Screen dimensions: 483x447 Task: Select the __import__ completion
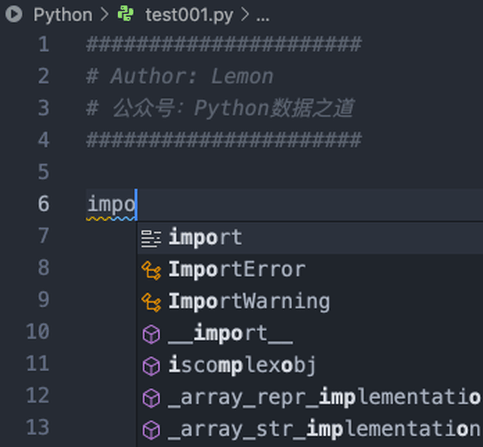pyautogui.click(x=230, y=334)
